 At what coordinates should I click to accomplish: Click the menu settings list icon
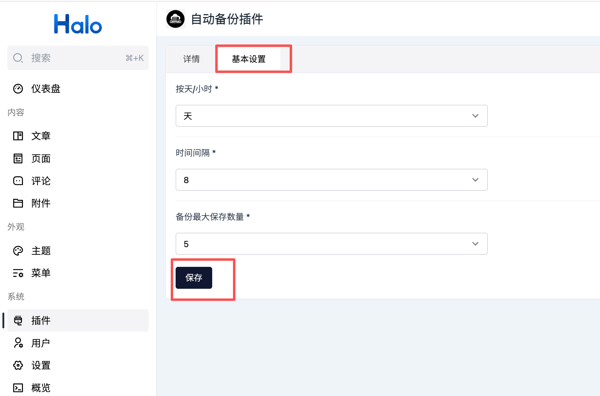tap(18, 273)
